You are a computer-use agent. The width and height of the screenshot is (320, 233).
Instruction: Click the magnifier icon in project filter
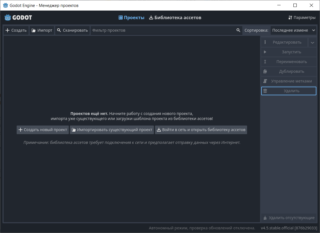click(238, 30)
